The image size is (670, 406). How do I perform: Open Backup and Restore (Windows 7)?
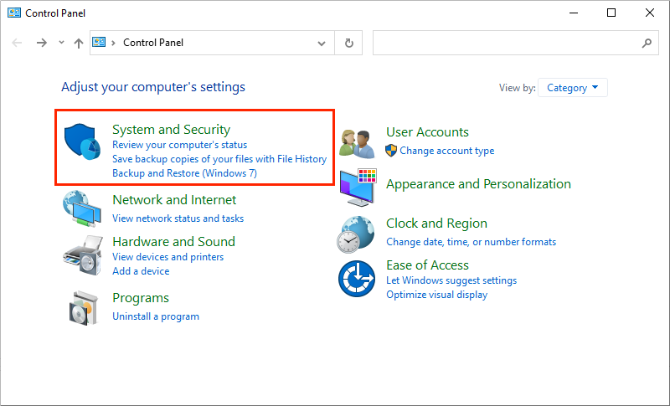[x=184, y=173]
